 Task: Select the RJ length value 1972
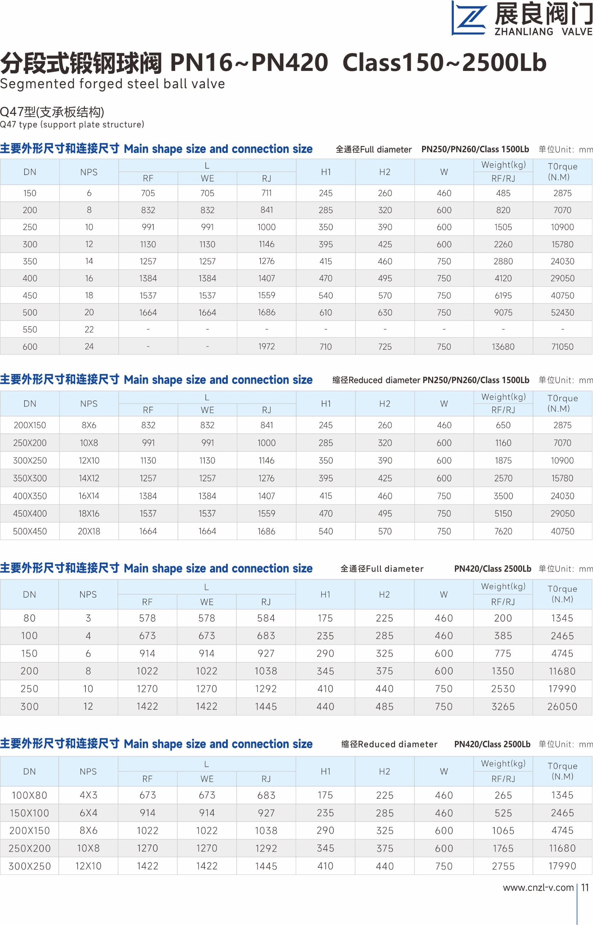pos(267,347)
